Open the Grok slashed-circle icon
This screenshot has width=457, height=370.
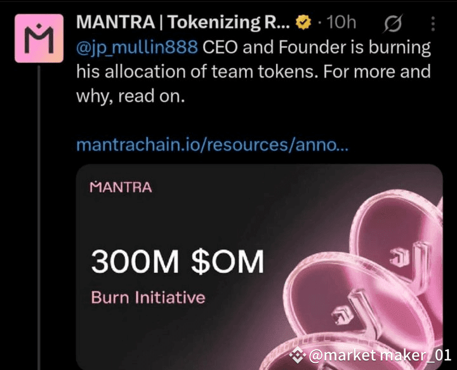tap(394, 23)
